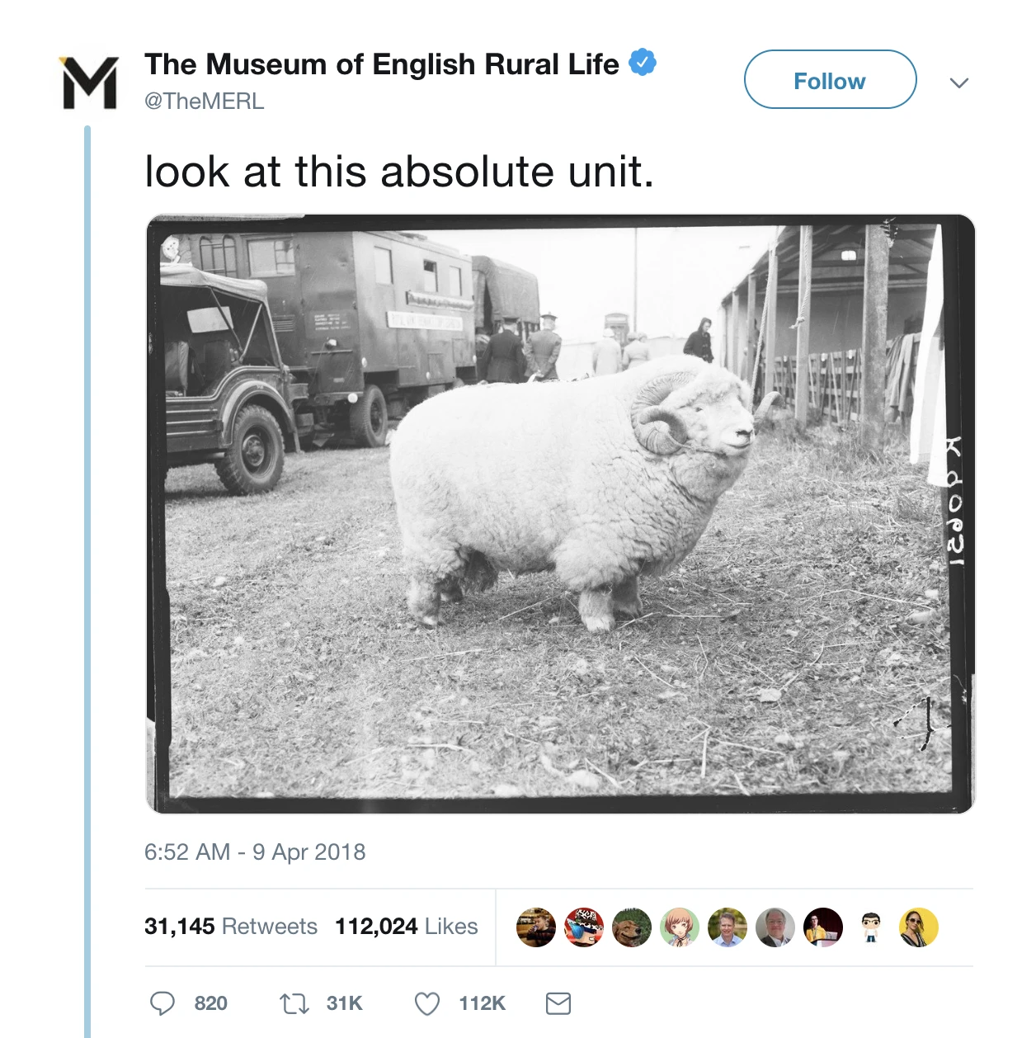
Task: Retweet using the retweet arrows icon
Action: click(x=294, y=1003)
